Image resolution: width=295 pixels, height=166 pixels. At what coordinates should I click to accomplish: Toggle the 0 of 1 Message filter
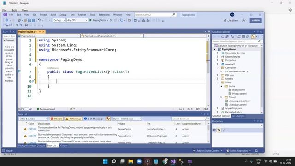coord(94,119)
